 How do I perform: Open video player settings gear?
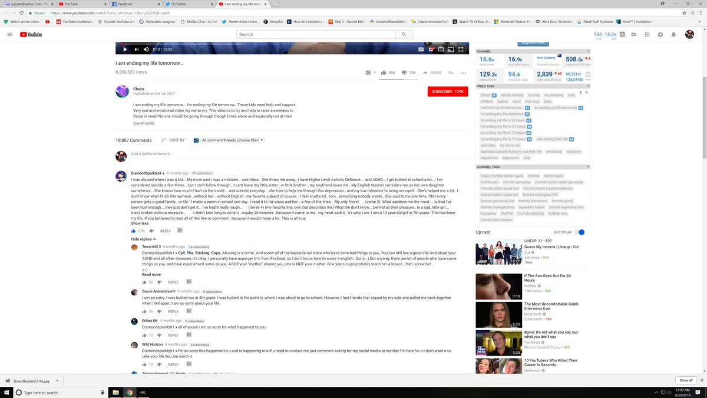[x=431, y=50]
